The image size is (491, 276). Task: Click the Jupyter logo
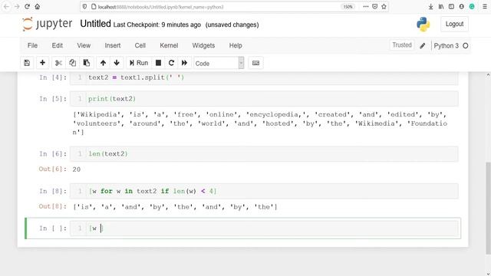coord(48,24)
